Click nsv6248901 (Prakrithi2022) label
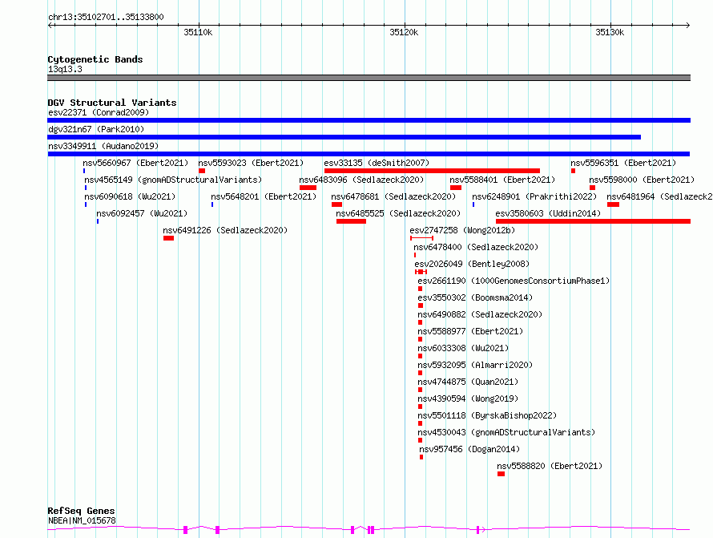The image size is (713, 538). [534, 196]
